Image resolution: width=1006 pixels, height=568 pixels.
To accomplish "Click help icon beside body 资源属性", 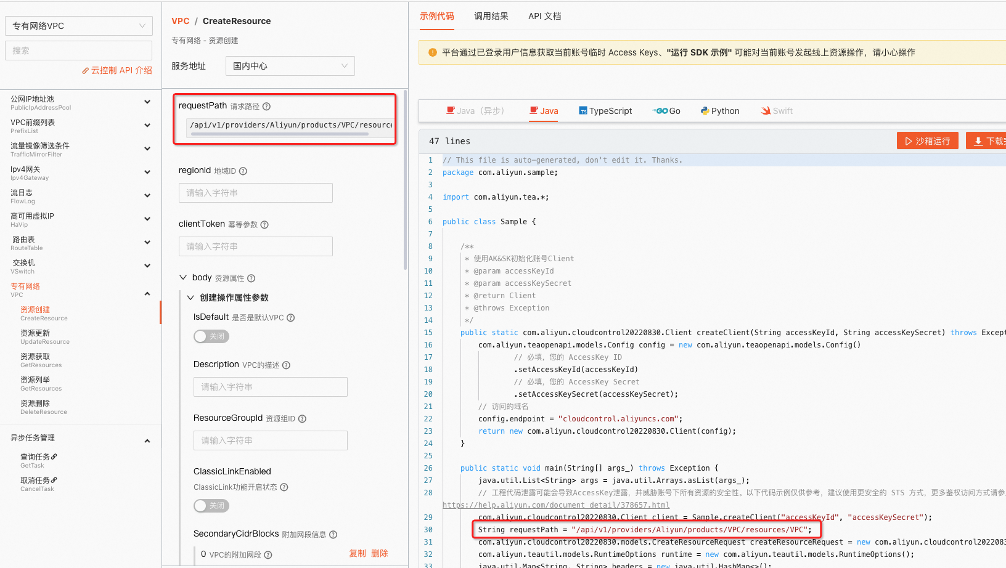I will pos(251,278).
